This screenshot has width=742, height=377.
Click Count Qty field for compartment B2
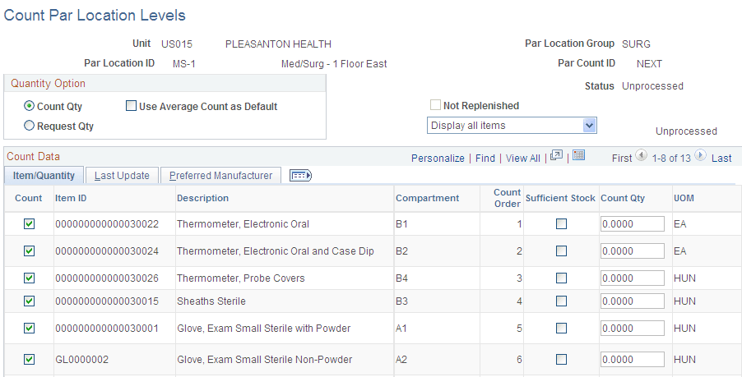(x=633, y=251)
